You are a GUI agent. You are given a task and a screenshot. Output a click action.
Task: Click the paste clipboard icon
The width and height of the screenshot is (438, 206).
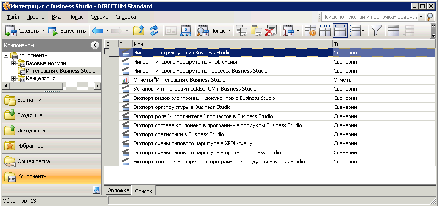coord(257,31)
